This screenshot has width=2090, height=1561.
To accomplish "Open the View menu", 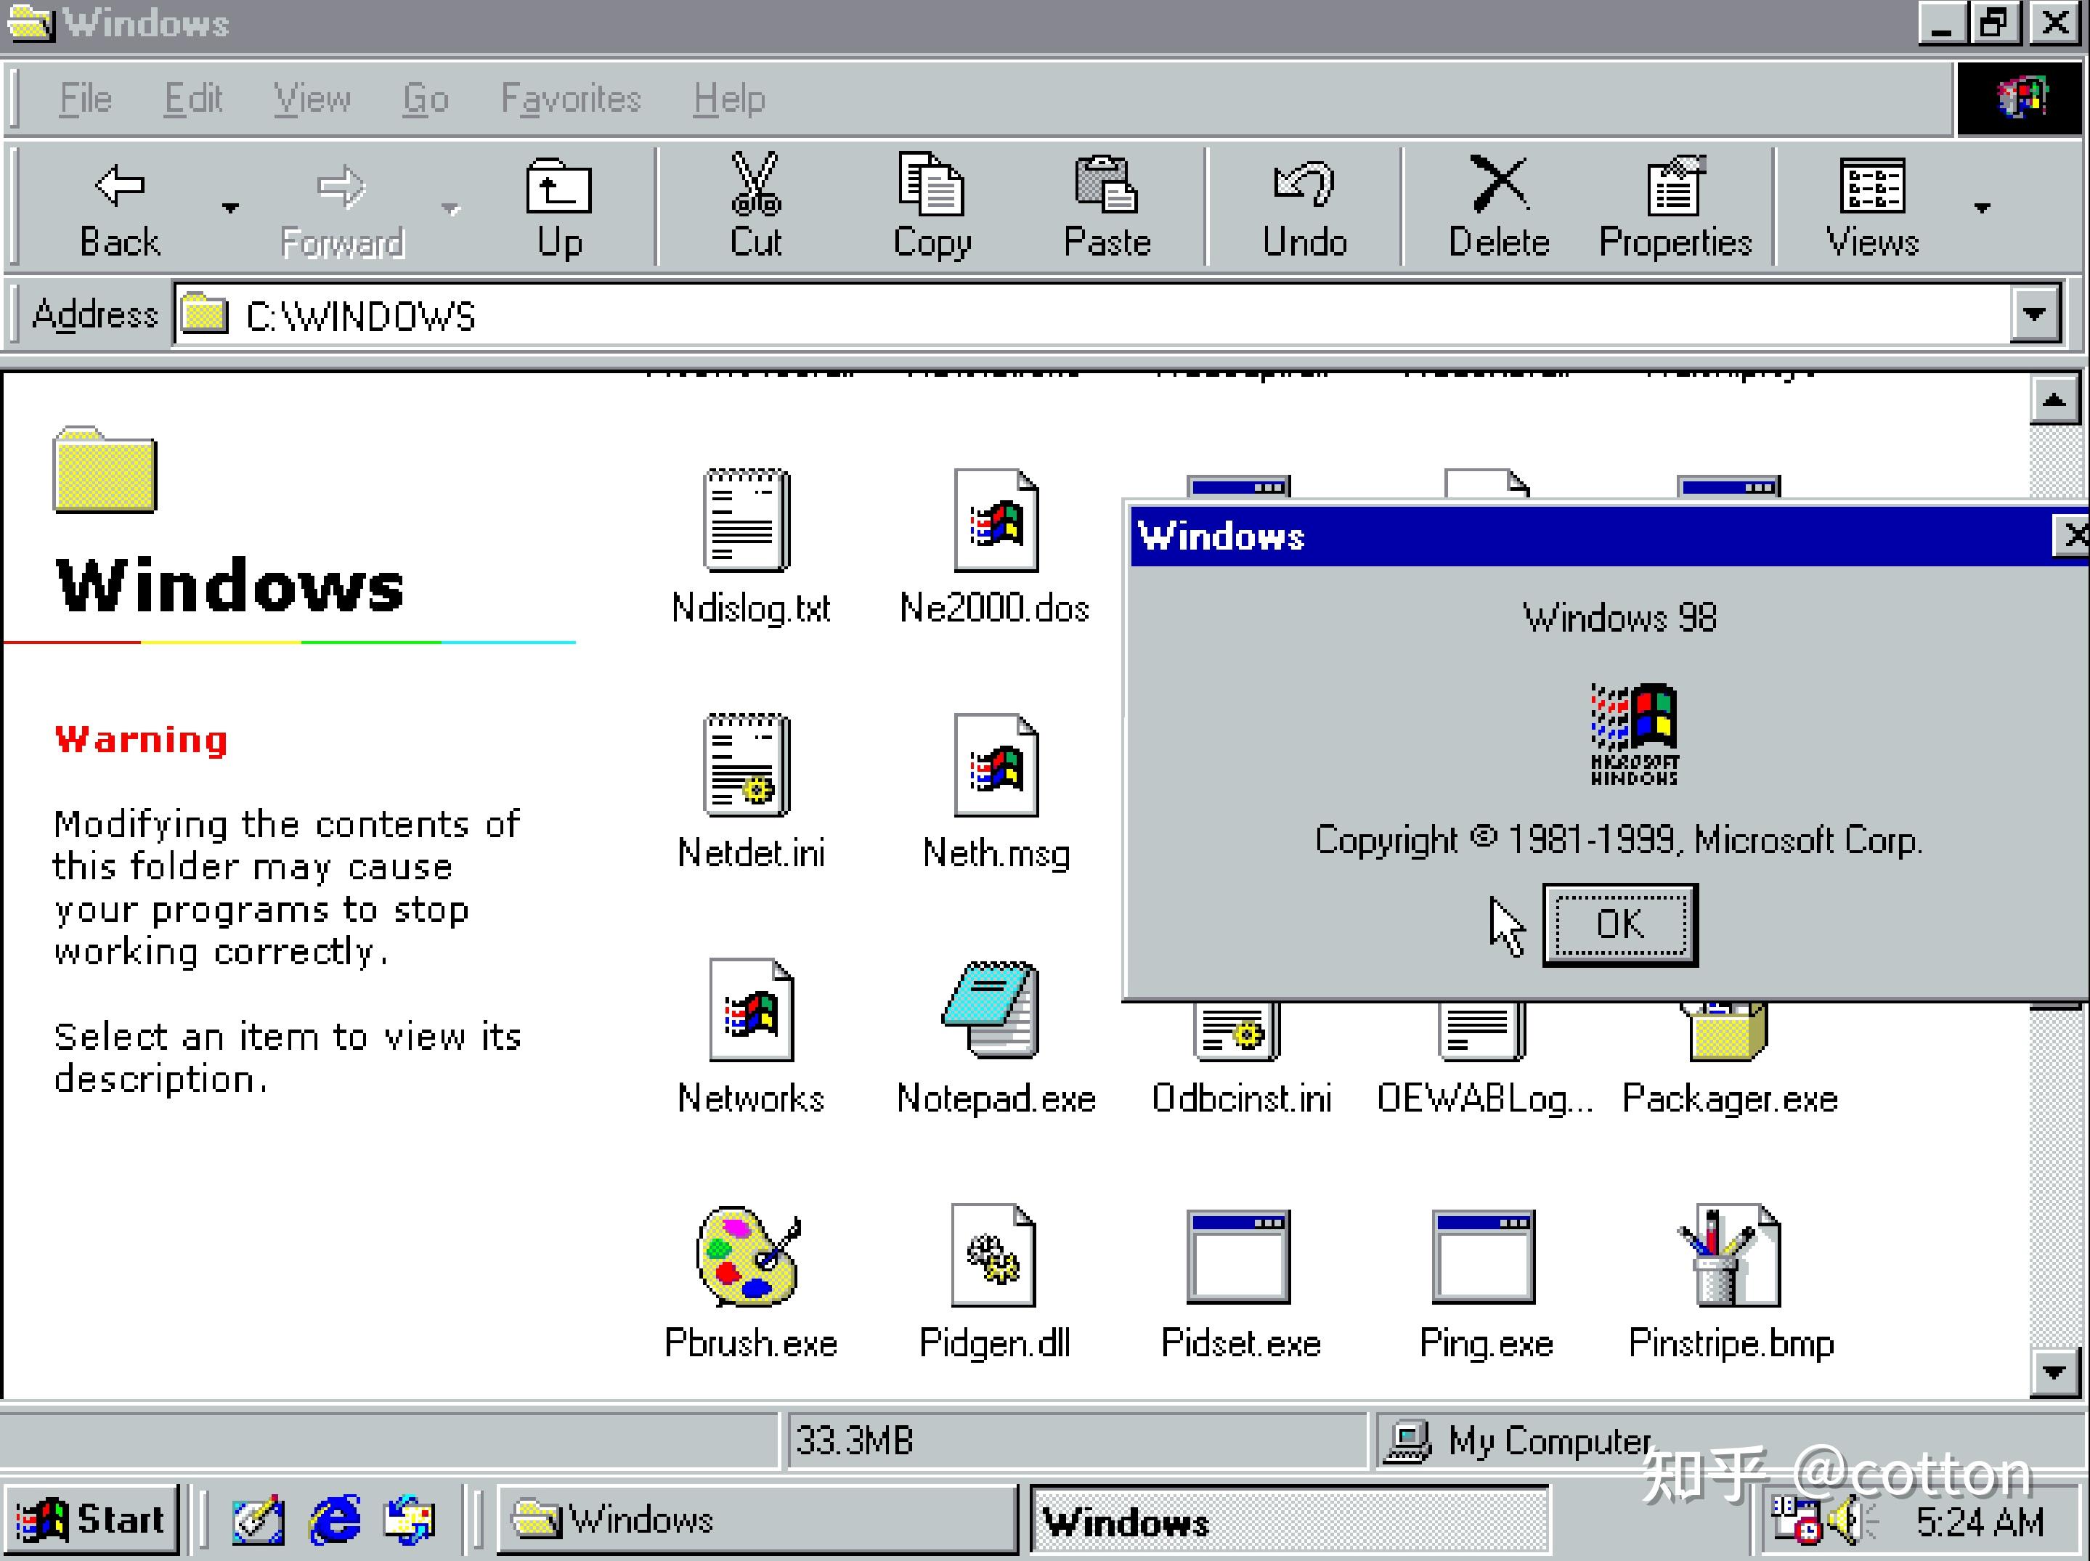I will [312, 98].
